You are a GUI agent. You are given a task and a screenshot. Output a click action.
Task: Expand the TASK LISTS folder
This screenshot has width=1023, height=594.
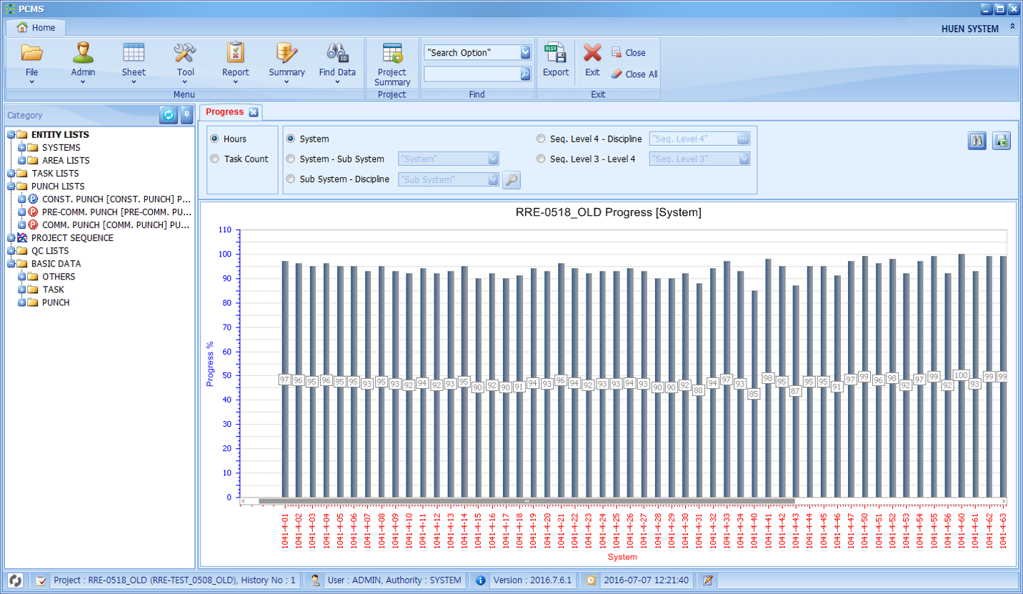point(11,174)
